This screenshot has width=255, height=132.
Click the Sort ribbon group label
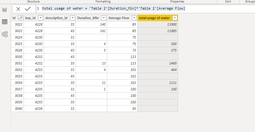[228, 2]
